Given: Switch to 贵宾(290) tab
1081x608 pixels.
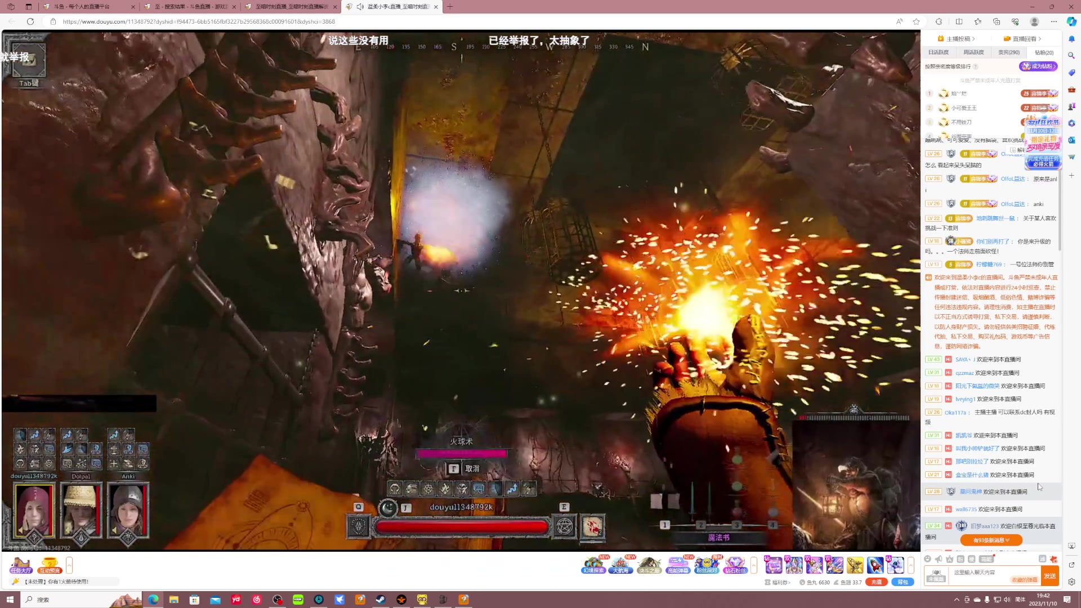Looking at the screenshot, I should pos(1009,52).
